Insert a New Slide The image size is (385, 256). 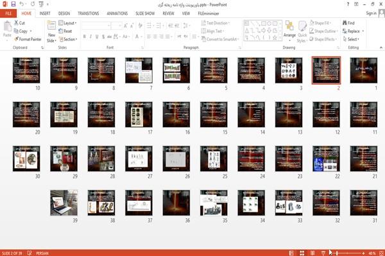(51, 31)
